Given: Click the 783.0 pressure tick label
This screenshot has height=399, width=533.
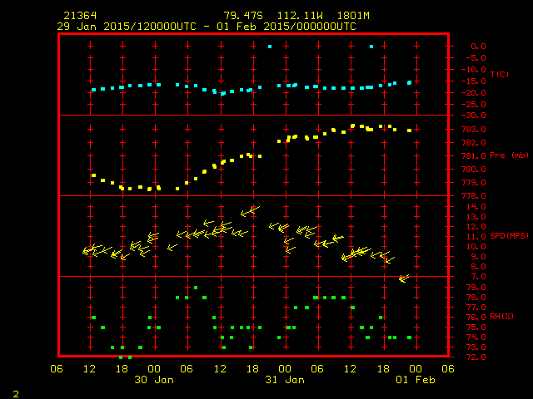Looking at the screenshot, I should coord(474,130).
